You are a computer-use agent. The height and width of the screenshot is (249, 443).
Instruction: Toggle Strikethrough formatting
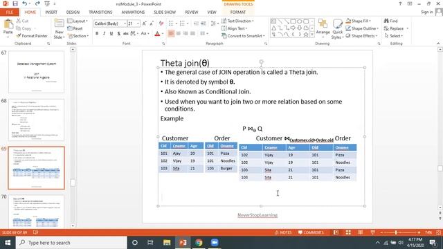pyautogui.click(x=126, y=34)
